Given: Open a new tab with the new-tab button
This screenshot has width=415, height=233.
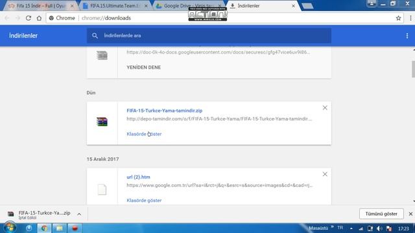Looking at the screenshot, I should click(307, 6).
